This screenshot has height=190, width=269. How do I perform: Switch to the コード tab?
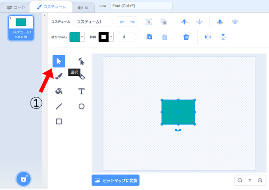16,7
